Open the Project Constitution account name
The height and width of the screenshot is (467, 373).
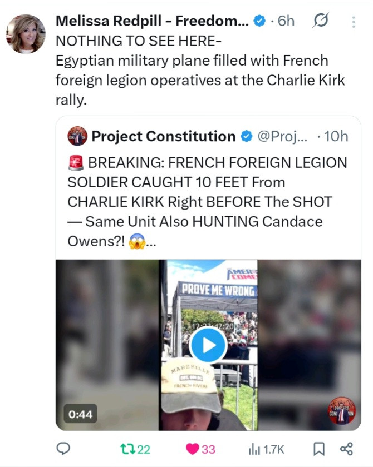pos(163,136)
